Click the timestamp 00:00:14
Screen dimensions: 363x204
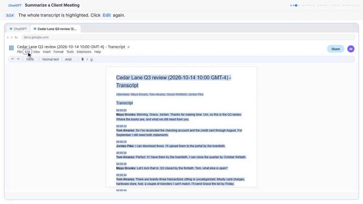tap(121, 126)
